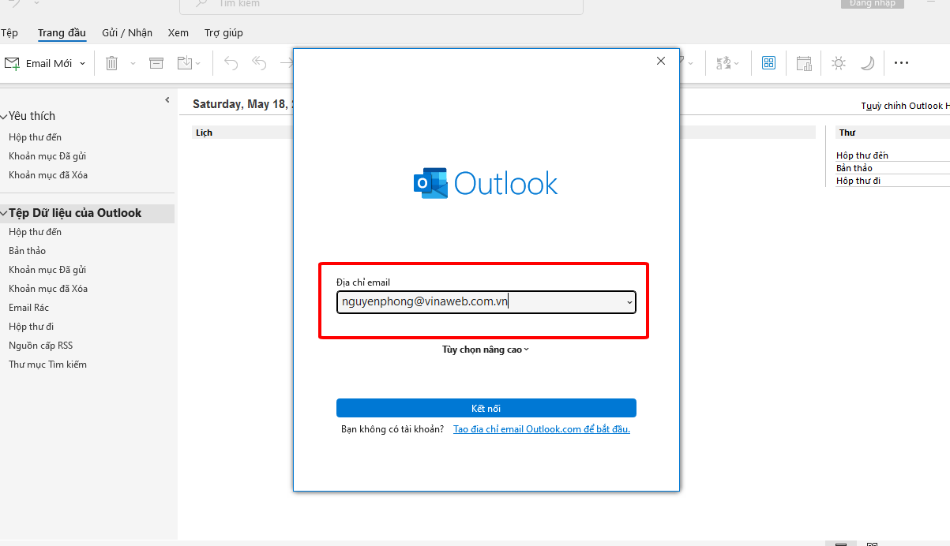Open the email address combo box dropdown
950x546 pixels.
pyautogui.click(x=629, y=303)
